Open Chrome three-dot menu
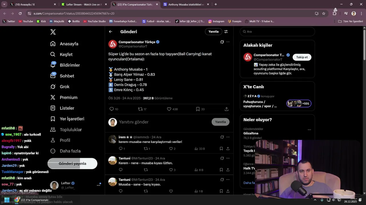 tap(361, 13)
